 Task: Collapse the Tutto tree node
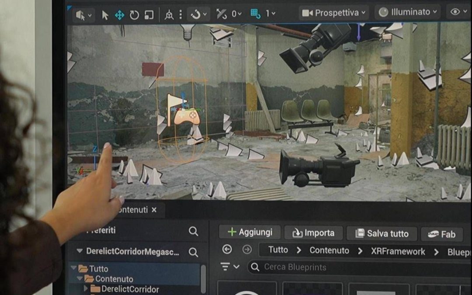pyautogui.click(x=73, y=267)
